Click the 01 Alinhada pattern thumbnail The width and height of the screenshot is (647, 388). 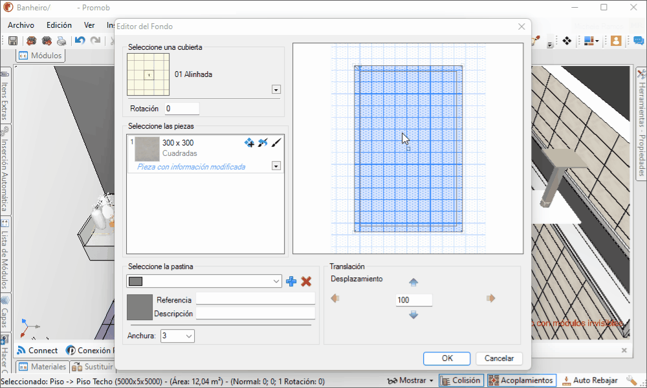148,74
